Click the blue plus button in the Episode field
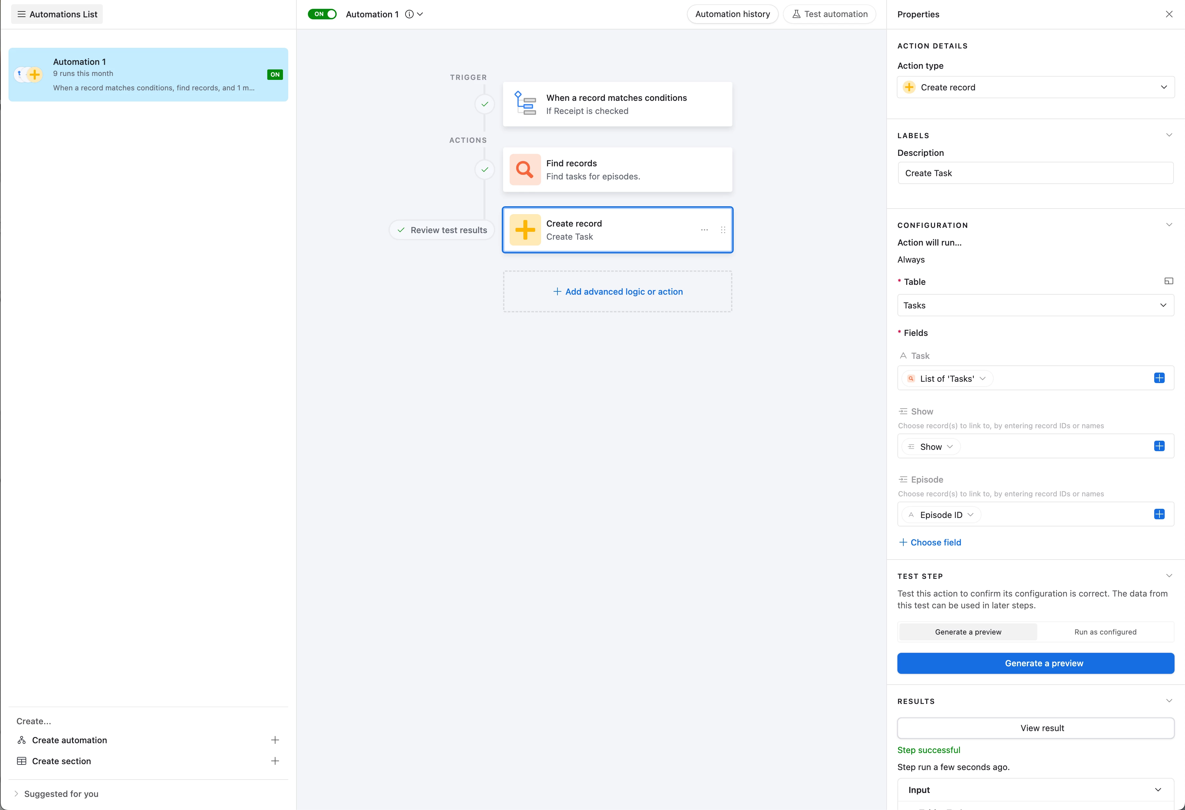The height and width of the screenshot is (810, 1185). 1159,514
